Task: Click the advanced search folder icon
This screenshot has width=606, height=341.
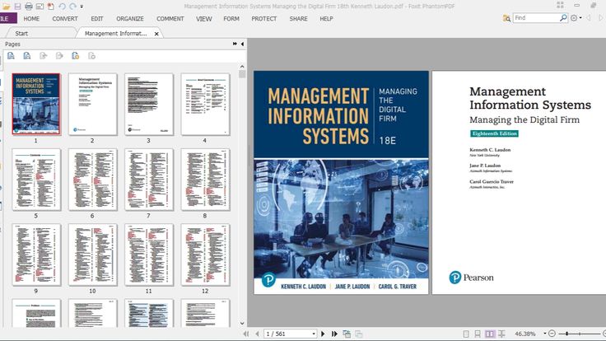Action: pyautogui.click(x=506, y=18)
